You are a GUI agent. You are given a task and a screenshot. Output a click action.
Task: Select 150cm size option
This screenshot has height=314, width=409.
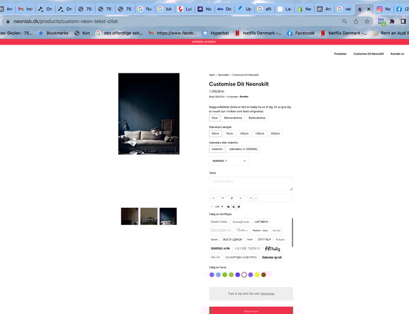tap(260, 134)
